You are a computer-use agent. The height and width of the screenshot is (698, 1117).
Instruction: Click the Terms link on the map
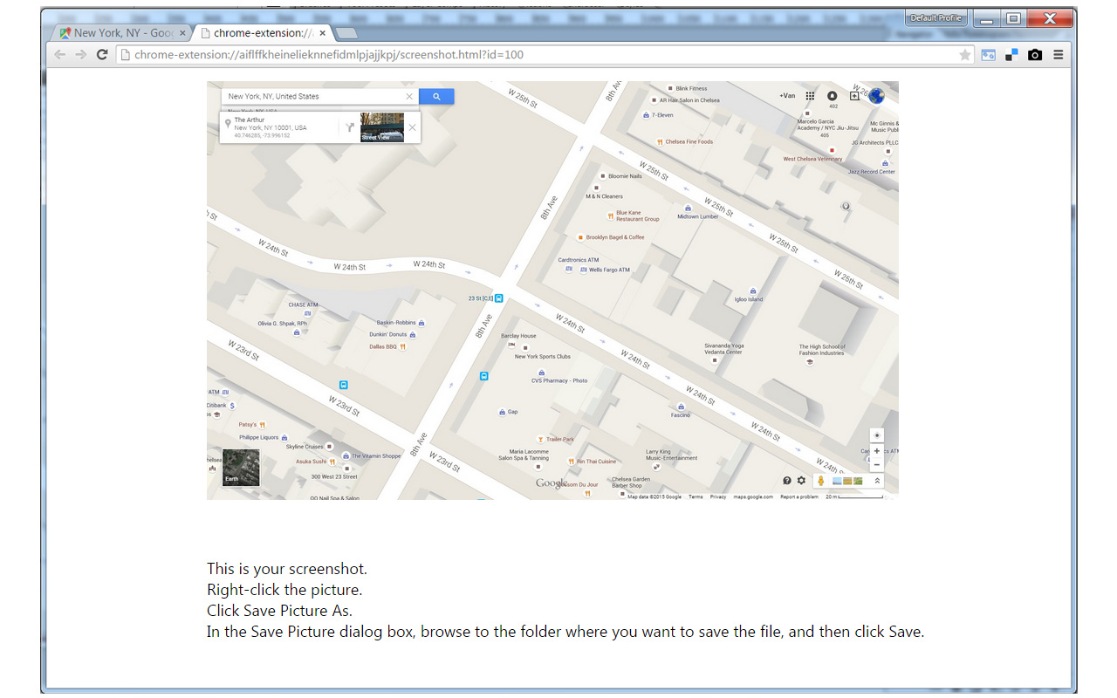click(x=696, y=496)
